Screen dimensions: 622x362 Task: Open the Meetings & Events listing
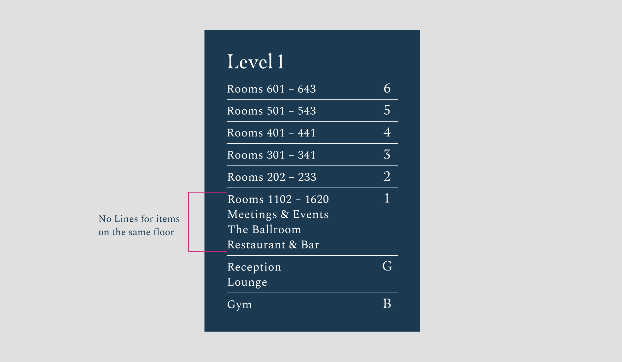(278, 215)
